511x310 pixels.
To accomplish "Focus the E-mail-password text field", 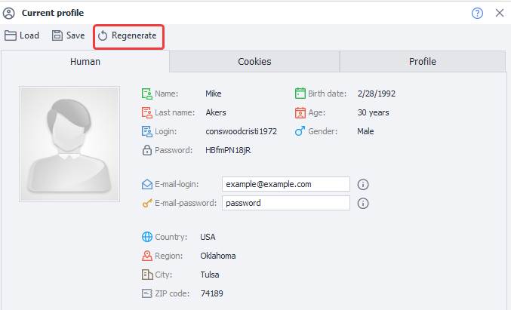I will point(286,203).
